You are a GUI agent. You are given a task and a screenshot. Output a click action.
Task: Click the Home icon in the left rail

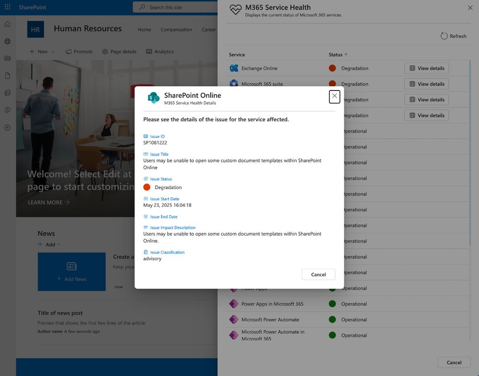8,24
